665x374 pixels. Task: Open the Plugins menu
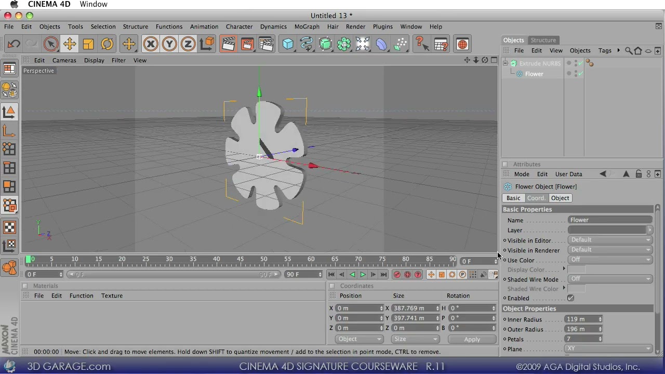point(382,26)
